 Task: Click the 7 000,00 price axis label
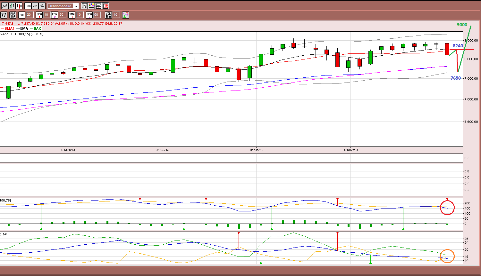(x=471, y=99)
